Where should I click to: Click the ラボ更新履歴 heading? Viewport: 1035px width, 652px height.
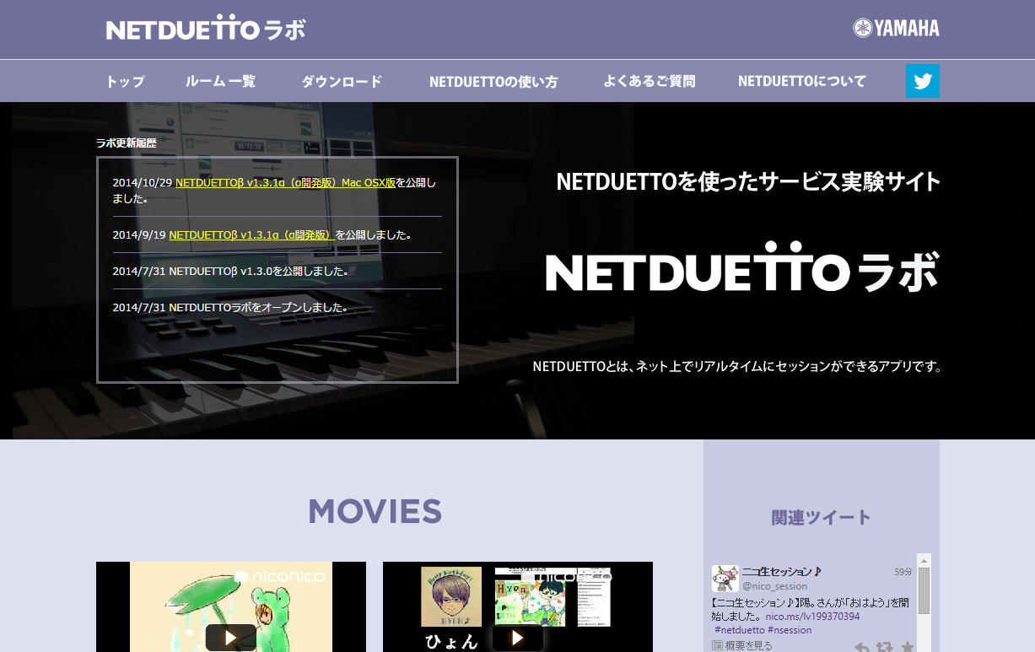tap(127, 143)
